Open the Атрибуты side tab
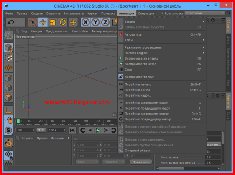235x175 pixels. pyautogui.click(x=228, y=101)
